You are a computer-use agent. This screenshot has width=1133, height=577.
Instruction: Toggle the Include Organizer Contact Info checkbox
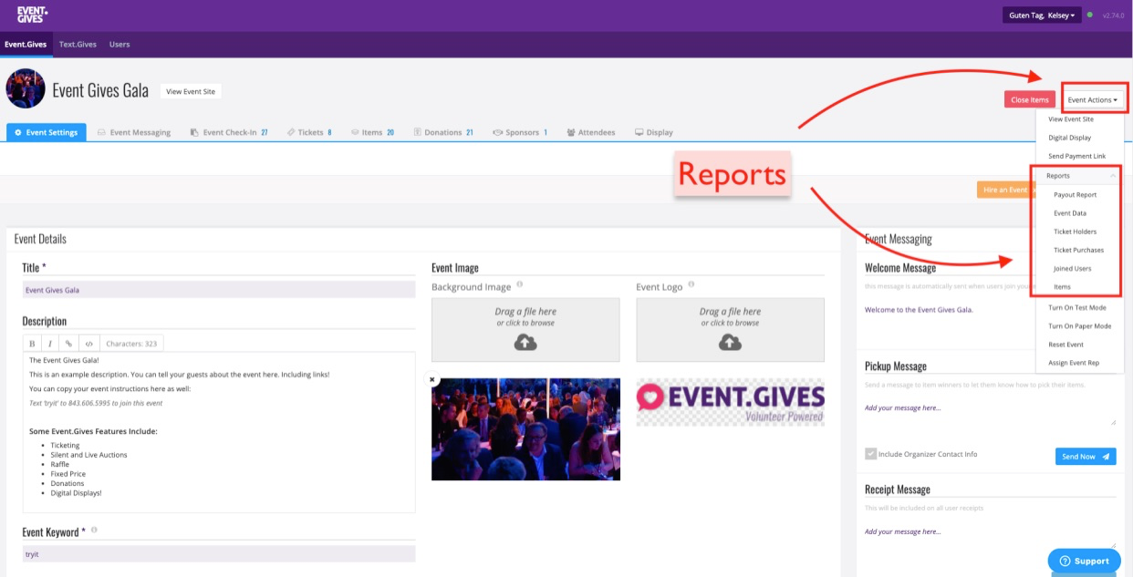[x=870, y=453]
